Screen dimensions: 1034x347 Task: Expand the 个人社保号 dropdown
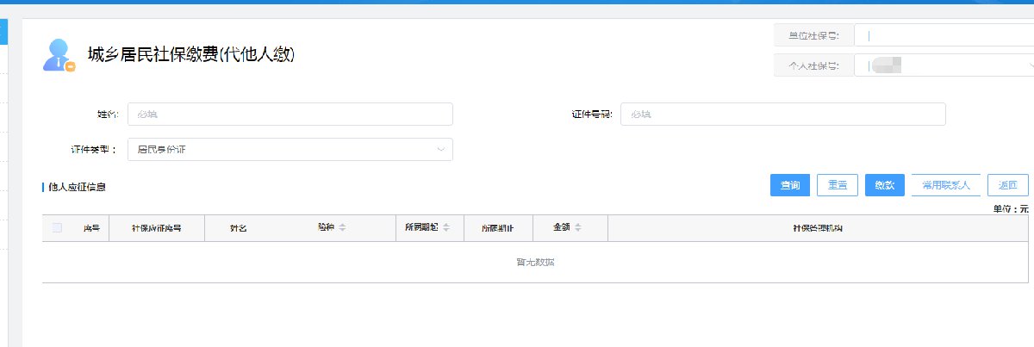pos(944,65)
